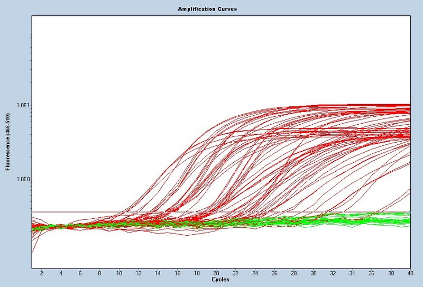The image size is (423, 287).
Task: Click the cycle 20 tick label
Action: coord(216,274)
